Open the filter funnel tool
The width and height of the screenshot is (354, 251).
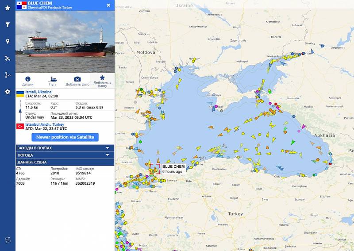(x=8, y=24)
